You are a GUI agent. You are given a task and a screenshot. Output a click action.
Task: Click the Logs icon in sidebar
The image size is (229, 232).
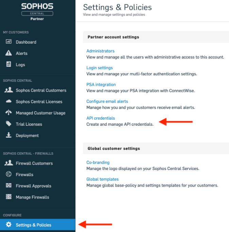(9, 64)
